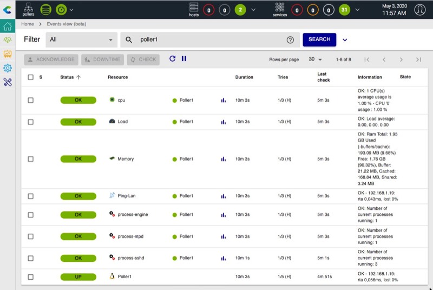Open the Home sidebar icon
This screenshot has height=290, width=433.
click(x=8, y=27)
